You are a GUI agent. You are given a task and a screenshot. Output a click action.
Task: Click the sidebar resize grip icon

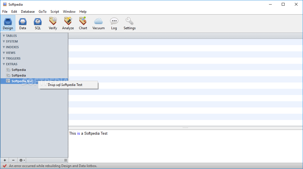click(x=66, y=160)
